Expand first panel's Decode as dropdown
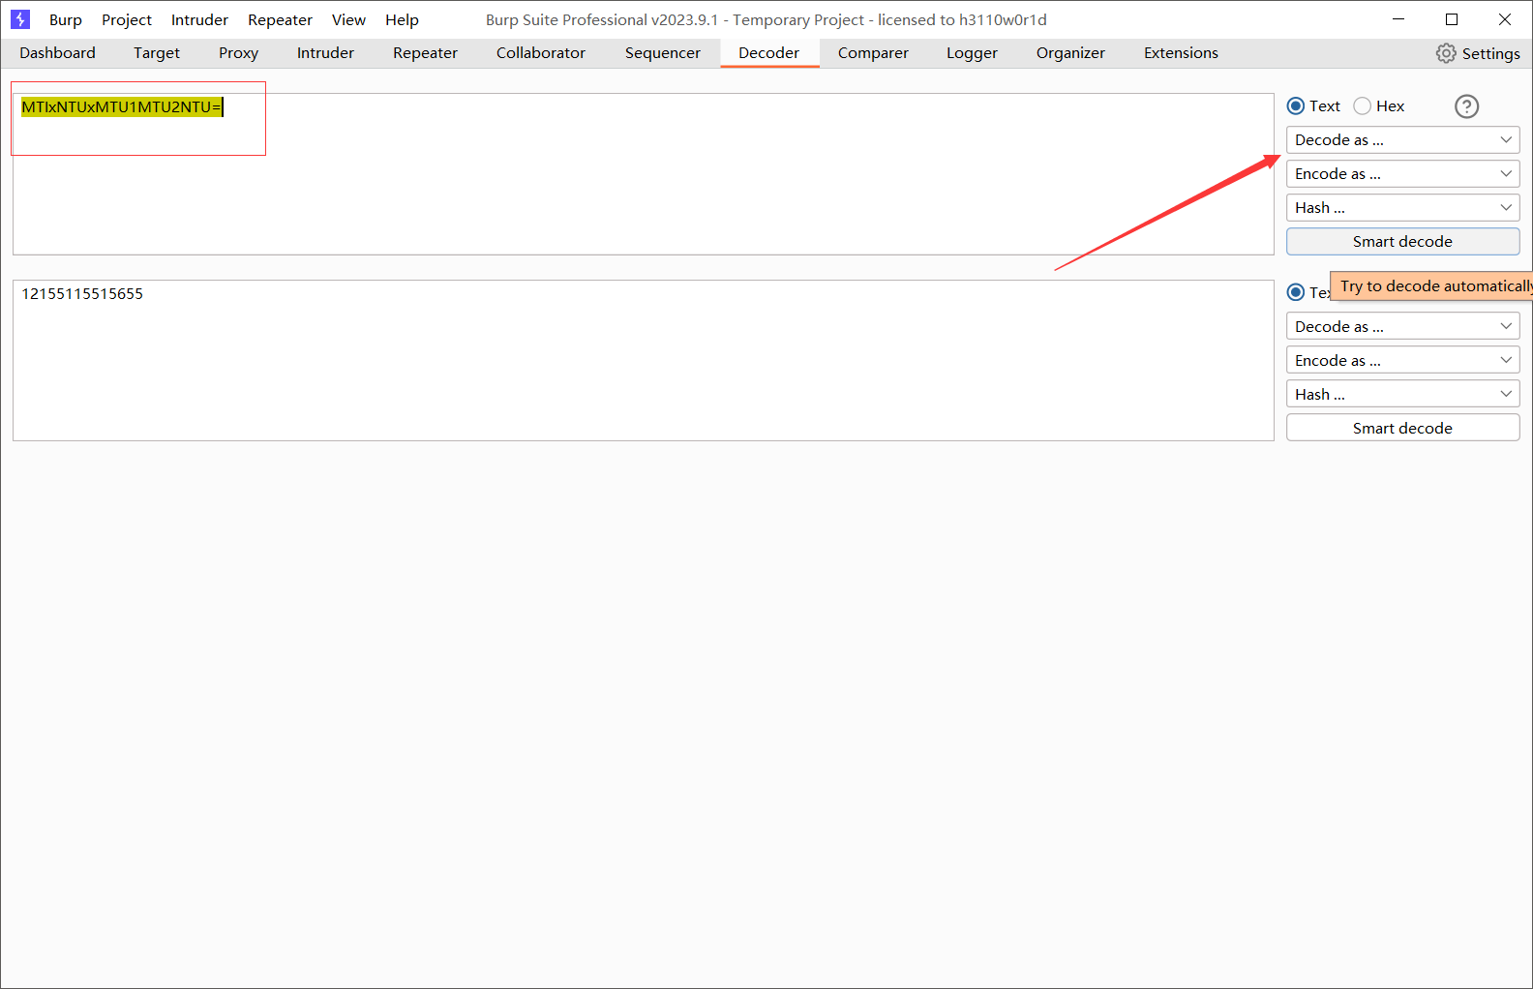 click(1402, 140)
